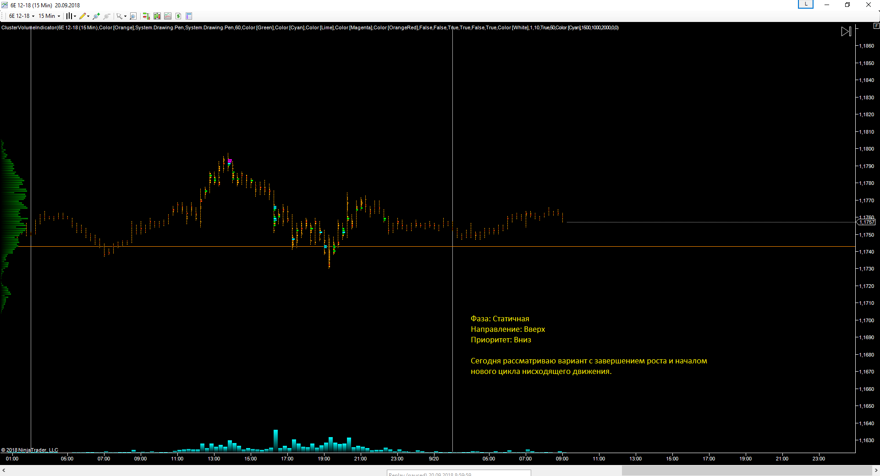Click the '© 2018 NinjaTrader, LLC' text
Viewport: 880px width, 476px height.
(30, 450)
